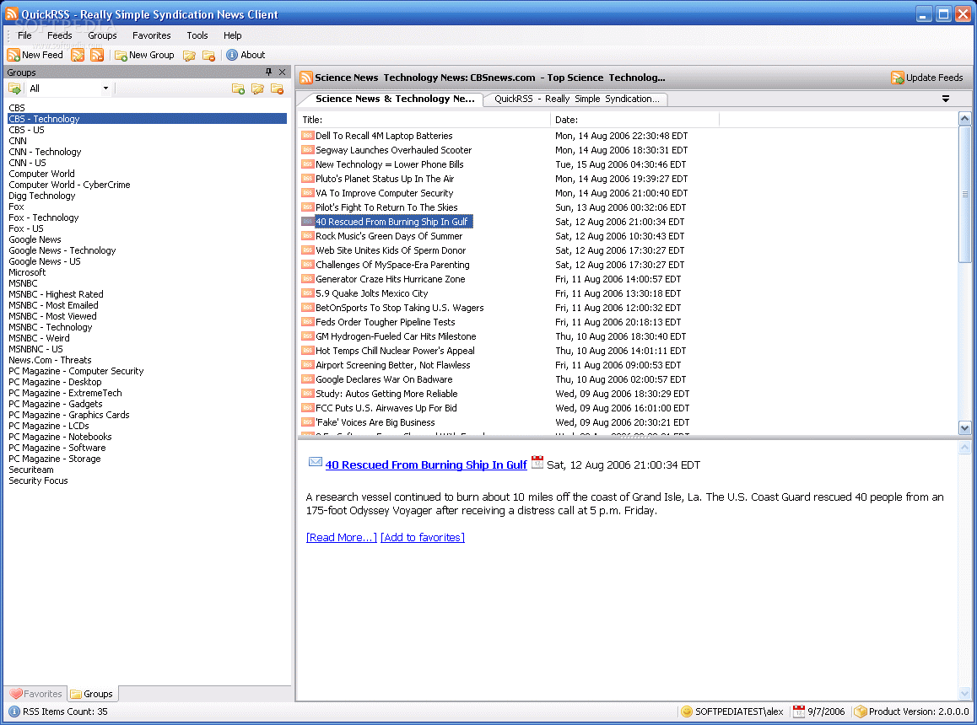Click the RSS Items Count info icon in status bar

coord(14,712)
